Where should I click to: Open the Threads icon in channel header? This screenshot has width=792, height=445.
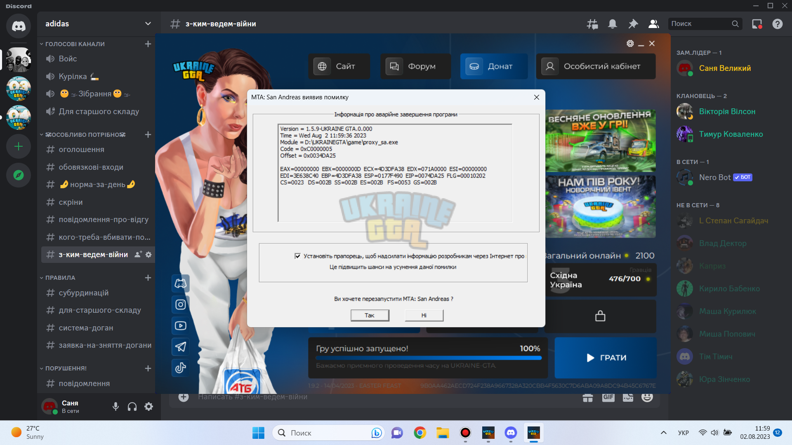click(592, 24)
